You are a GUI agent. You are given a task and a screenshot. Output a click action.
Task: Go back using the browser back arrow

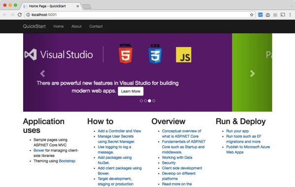(x=5, y=15)
